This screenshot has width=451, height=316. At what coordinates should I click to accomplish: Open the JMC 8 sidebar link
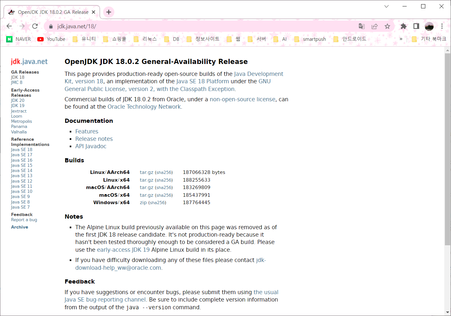click(x=17, y=82)
